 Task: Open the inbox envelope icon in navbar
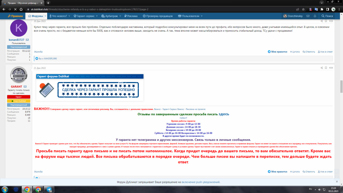point(308,16)
